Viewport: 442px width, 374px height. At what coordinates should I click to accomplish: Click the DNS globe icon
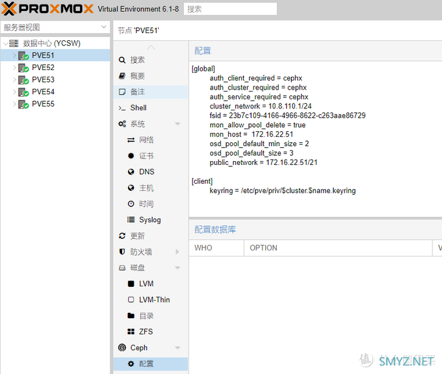pyautogui.click(x=131, y=172)
